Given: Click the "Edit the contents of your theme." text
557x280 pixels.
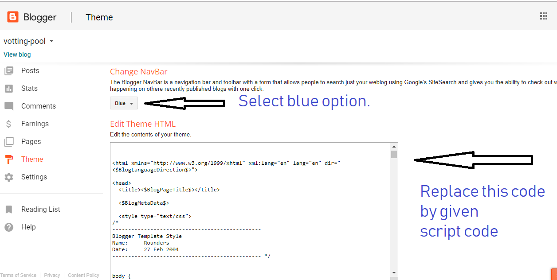Looking at the screenshot, I should 150,134.
